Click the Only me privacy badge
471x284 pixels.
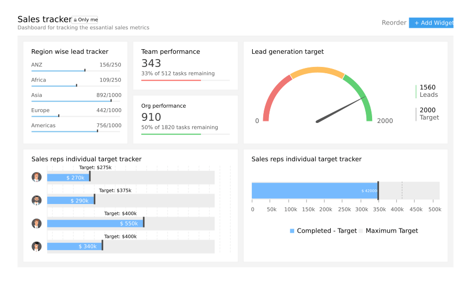tap(85, 20)
